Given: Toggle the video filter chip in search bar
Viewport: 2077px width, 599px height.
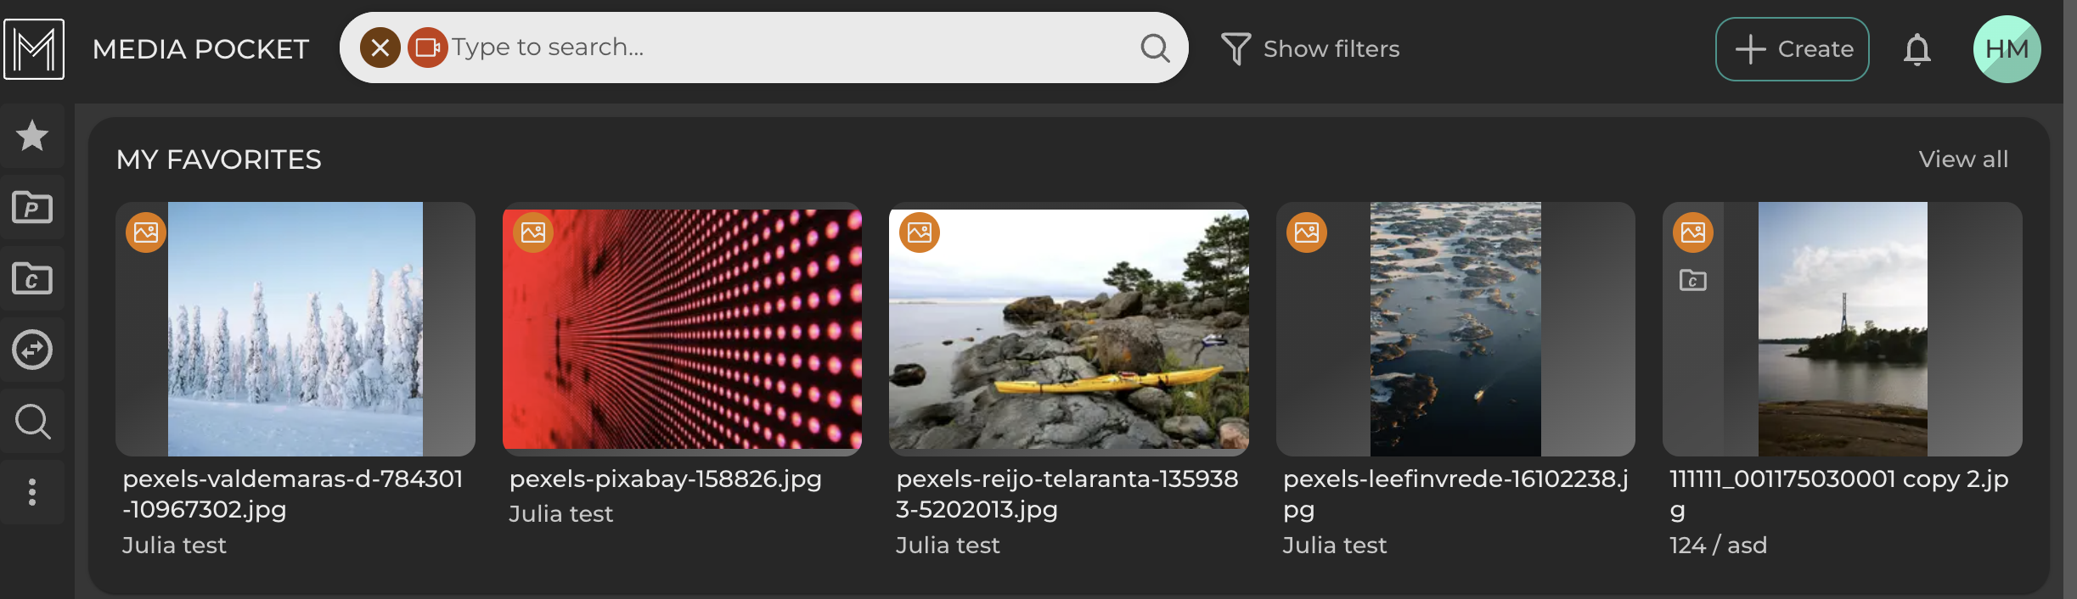Looking at the screenshot, I should [429, 48].
